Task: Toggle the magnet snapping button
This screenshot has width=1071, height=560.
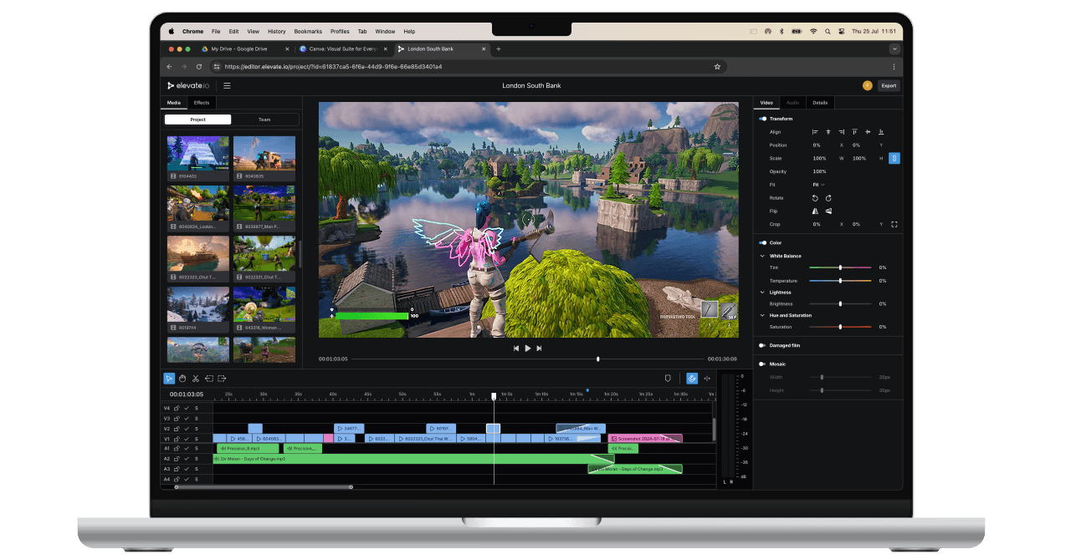Action: (692, 379)
